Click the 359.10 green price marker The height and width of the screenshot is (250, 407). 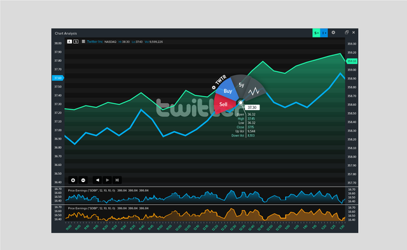(x=352, y=61)
